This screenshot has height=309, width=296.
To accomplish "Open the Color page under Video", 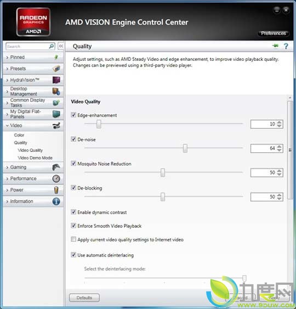I will (x=19, y=135).
